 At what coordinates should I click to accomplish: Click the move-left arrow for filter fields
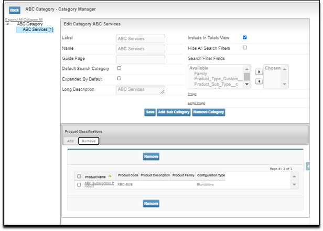258,81
